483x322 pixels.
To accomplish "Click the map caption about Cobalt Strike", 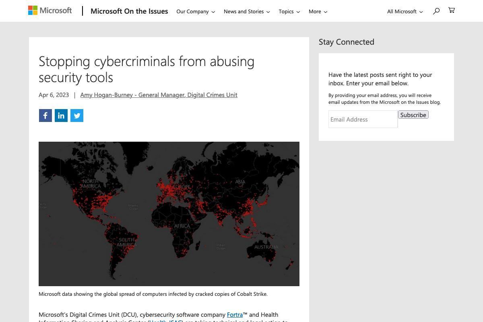I will [153, 294].
